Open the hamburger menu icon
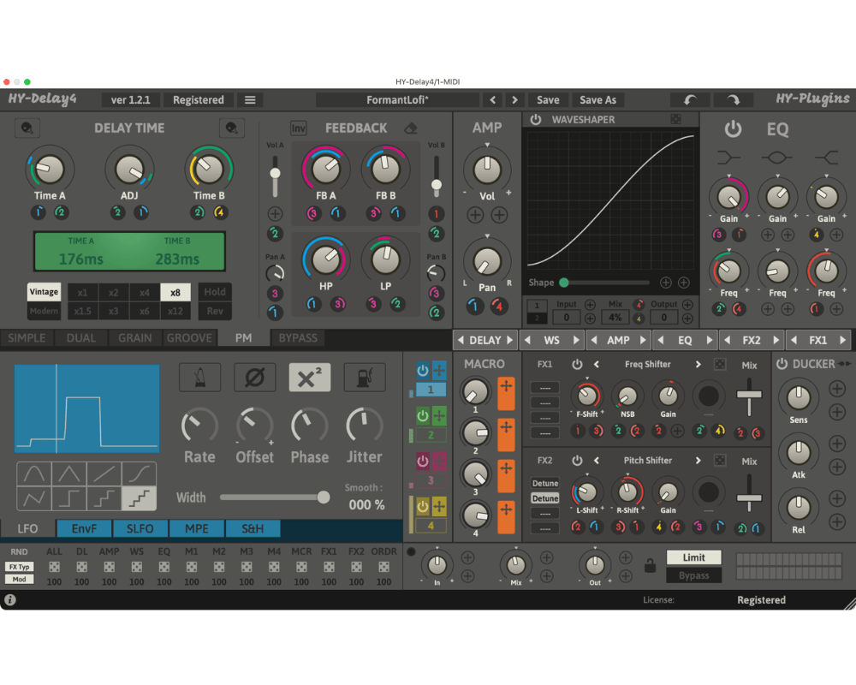The width and height of the screenshot is (856, 685). 250,100
